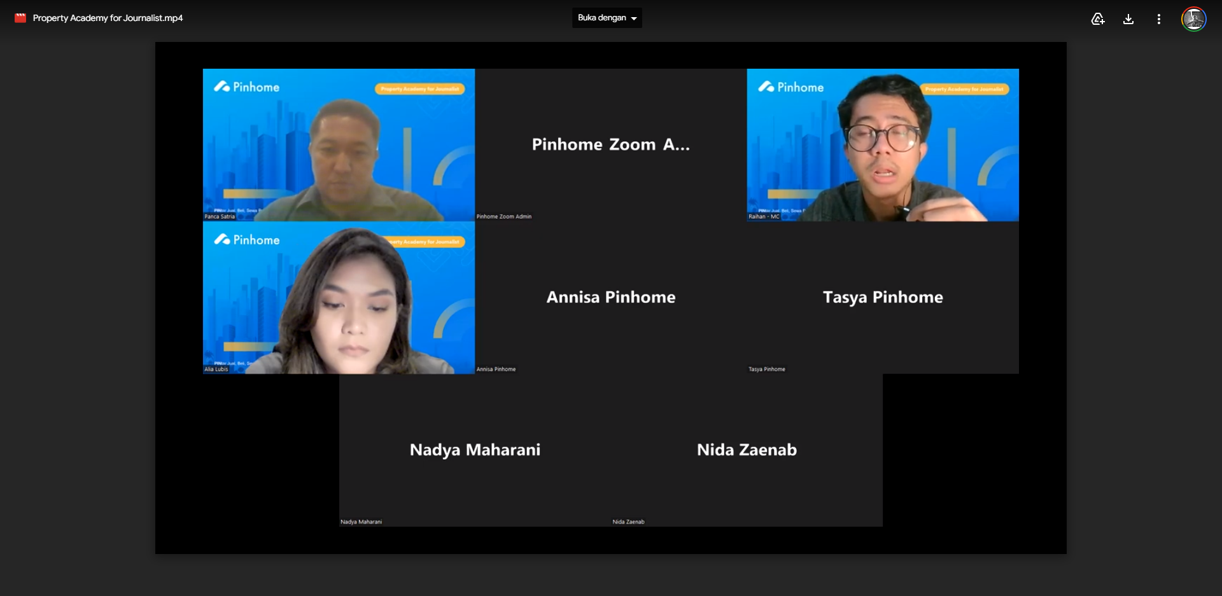The width and height of the screenshot is (1222, 596).
Task: Click Alia Lubis's video tile
Action: click(x=339, y=298)
